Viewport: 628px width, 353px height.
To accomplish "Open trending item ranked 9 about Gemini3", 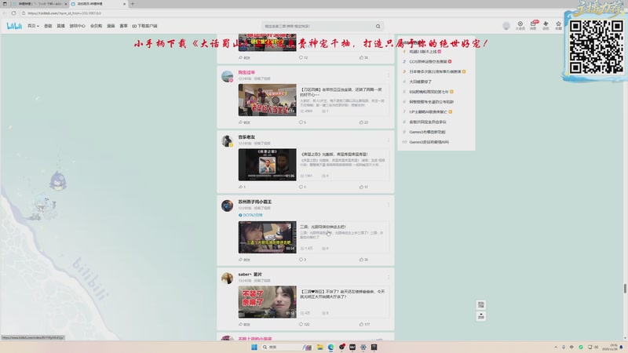I will point(427,132).
